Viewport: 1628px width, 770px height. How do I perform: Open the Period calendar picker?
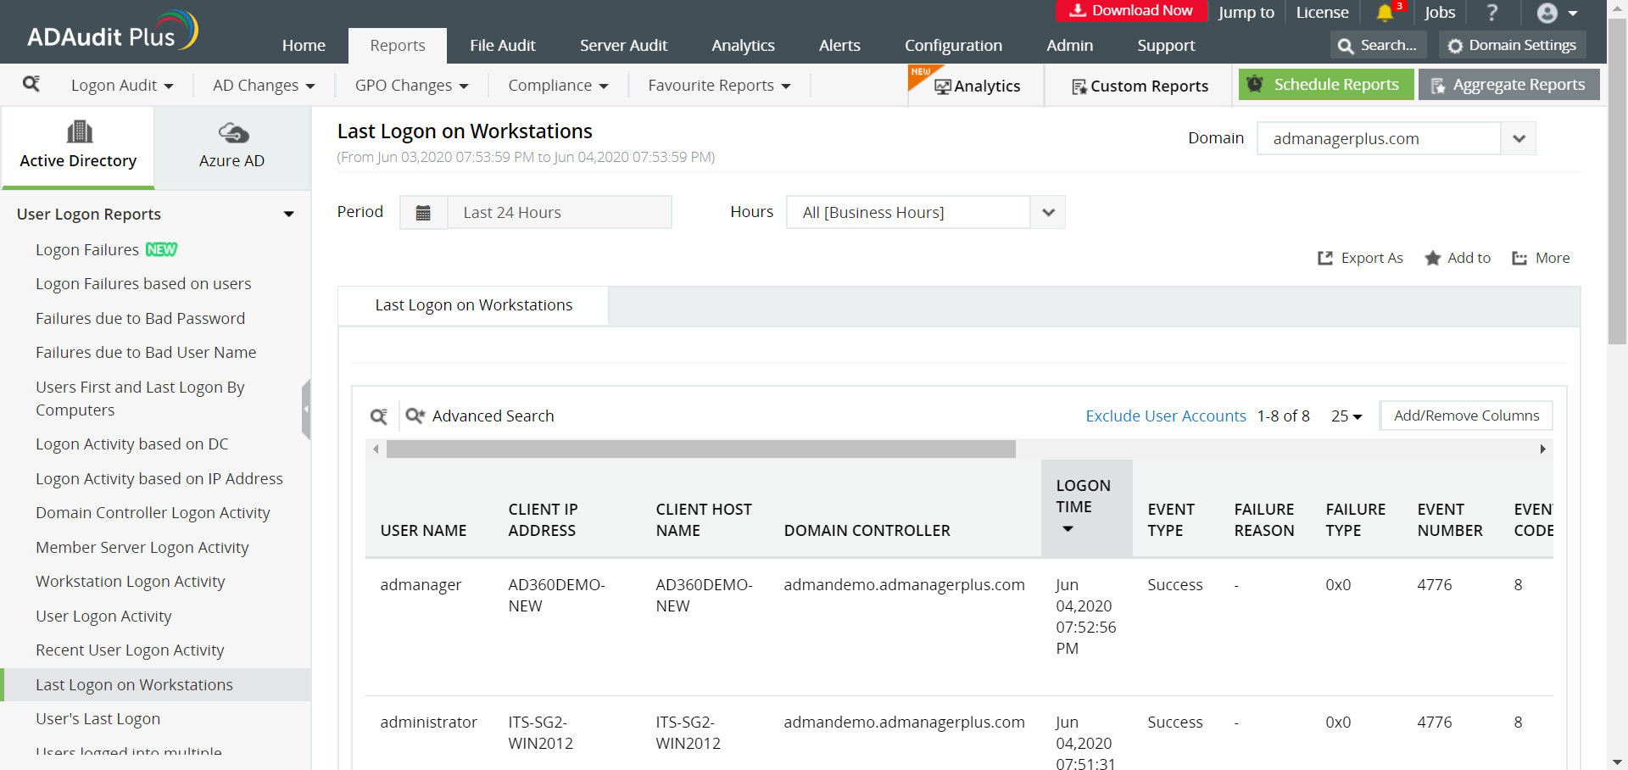423,212
